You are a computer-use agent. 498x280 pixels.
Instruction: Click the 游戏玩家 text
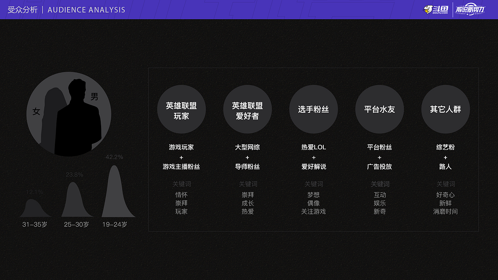[x=181, y=147]
